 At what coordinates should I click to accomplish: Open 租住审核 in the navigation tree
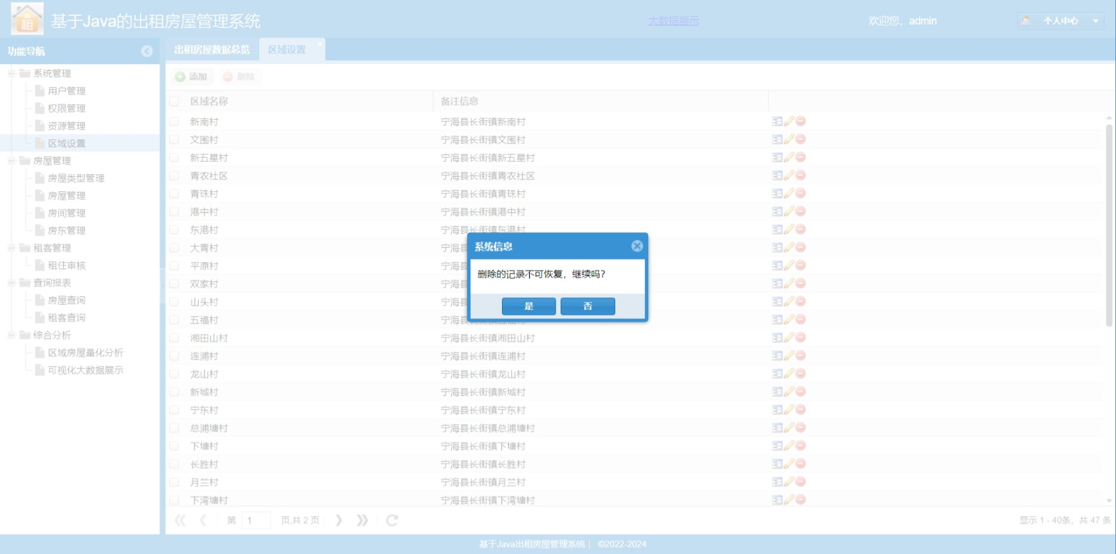coord(66,265)
